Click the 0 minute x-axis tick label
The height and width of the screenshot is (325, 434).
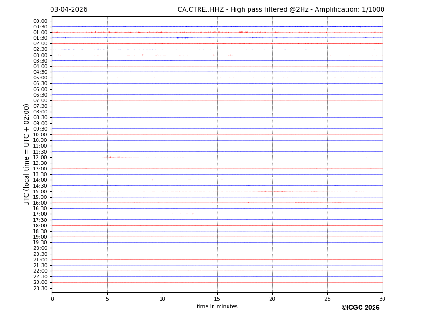click(x=52, y=299)
